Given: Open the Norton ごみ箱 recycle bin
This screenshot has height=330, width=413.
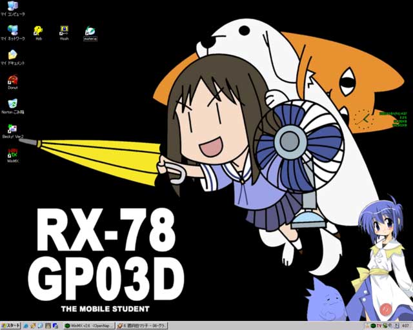Looking at the screenshot, I should (13, 104).
